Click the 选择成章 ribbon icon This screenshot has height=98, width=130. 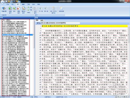pyautogui.click(x=61, y=9)
